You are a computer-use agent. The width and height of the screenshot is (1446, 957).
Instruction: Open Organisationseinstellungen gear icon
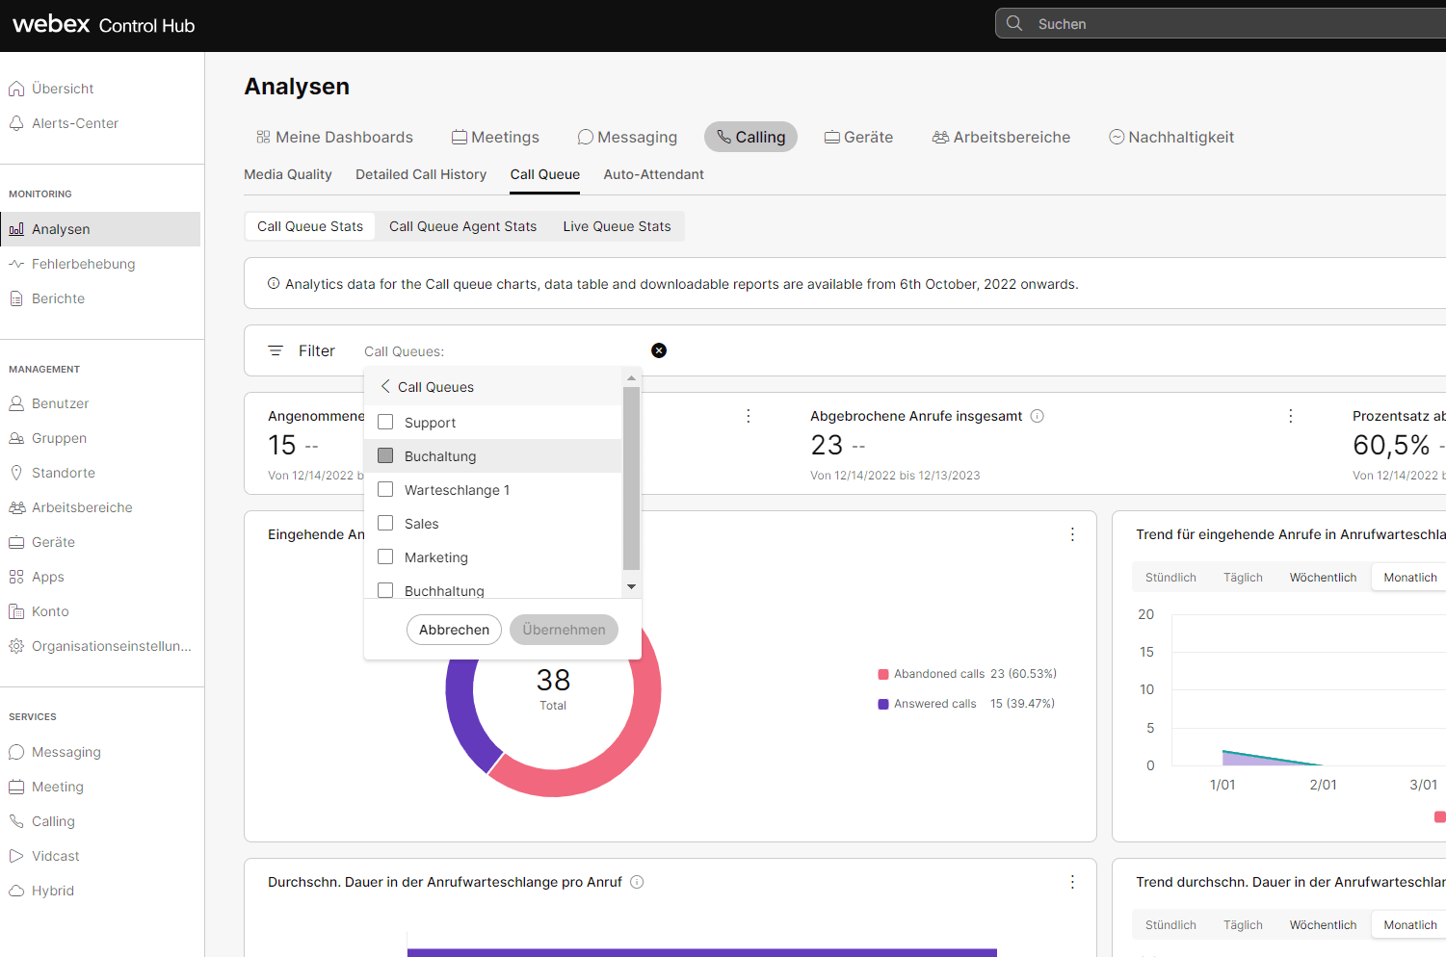click(x=16, y=646)
